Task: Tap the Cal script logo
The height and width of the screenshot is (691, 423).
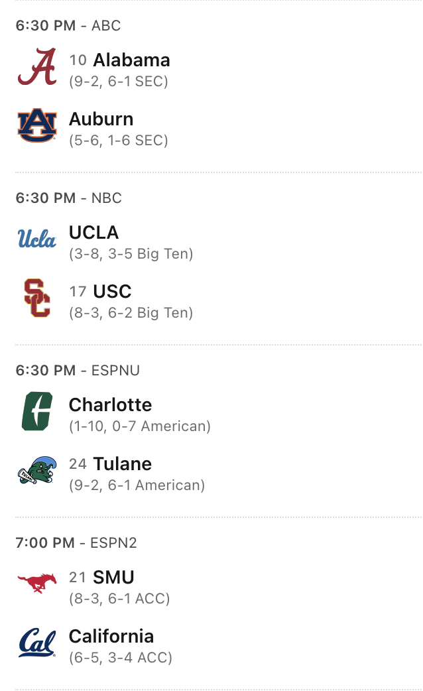Action: (x=37, y=643)
